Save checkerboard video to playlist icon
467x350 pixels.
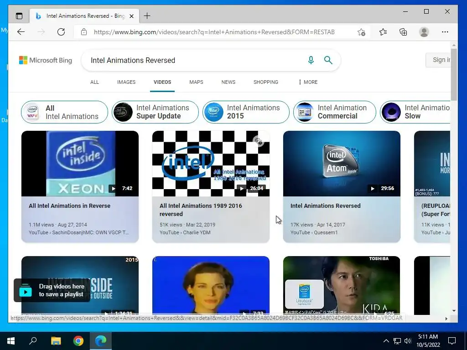pyautogui.click(x=259, y=141)
